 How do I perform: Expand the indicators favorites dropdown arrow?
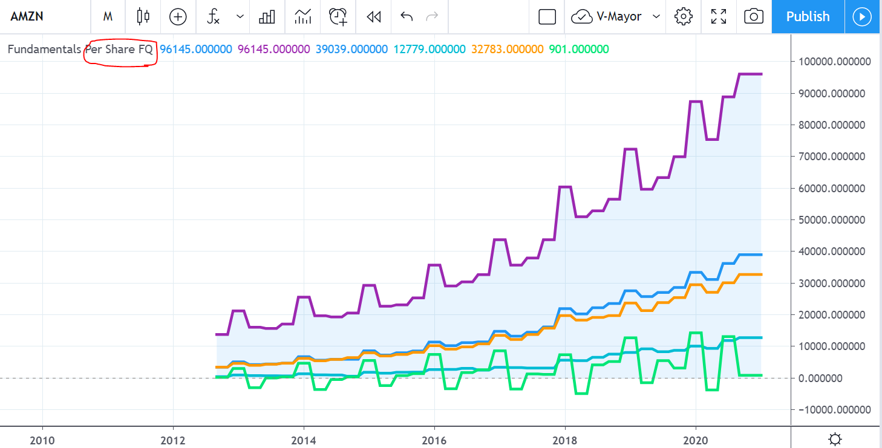(x=240, y=16)
